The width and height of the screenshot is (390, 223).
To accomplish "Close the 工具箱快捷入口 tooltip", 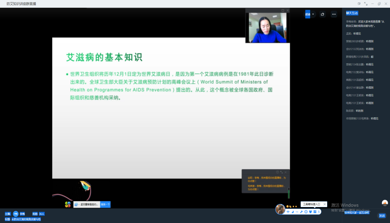I will [325, 204].
